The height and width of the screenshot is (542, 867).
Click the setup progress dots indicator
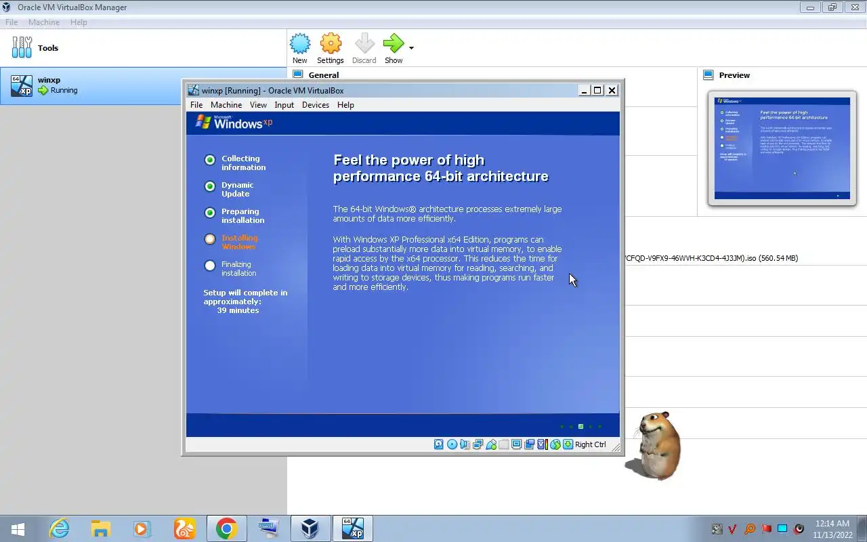tap(580, 427)
